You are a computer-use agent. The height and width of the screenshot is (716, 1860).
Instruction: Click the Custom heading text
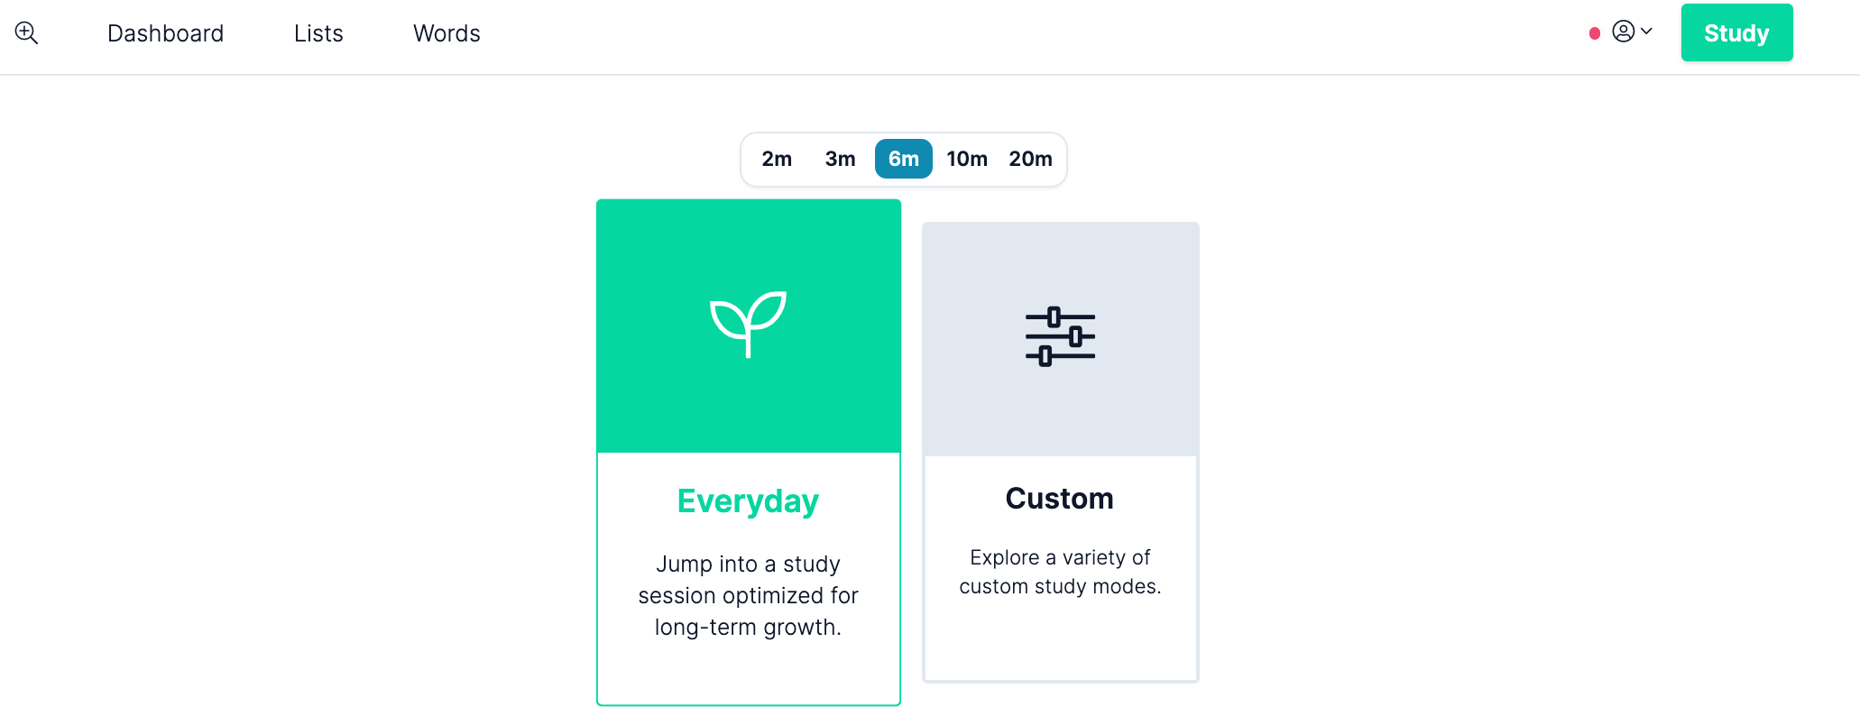tap(1060, 498)
